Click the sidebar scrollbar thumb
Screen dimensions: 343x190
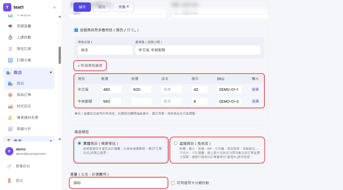tap(60, 55)
